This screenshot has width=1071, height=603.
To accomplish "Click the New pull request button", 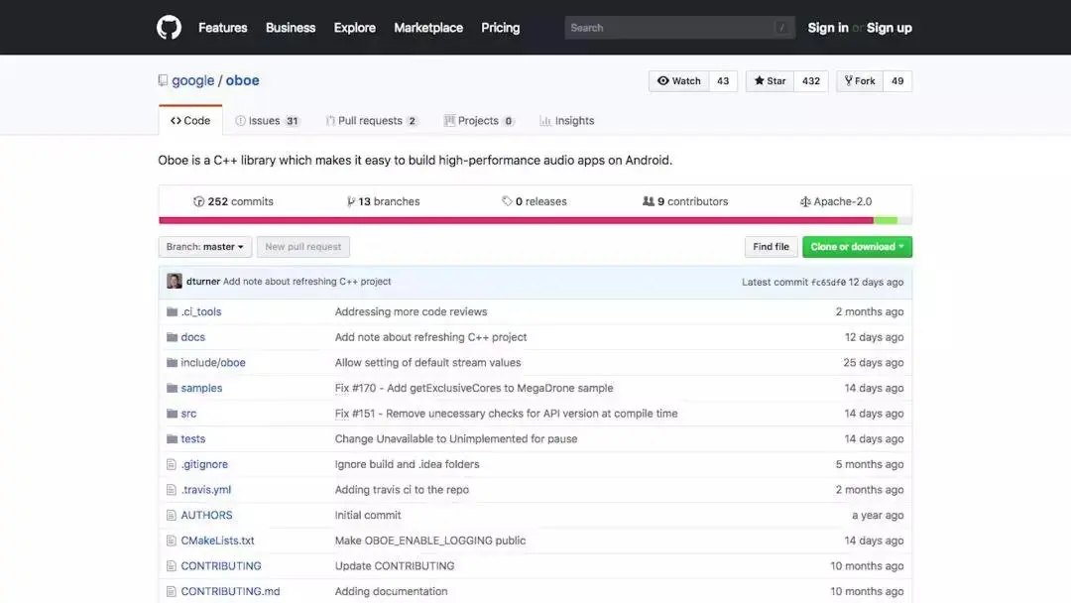I will [303, 247].
